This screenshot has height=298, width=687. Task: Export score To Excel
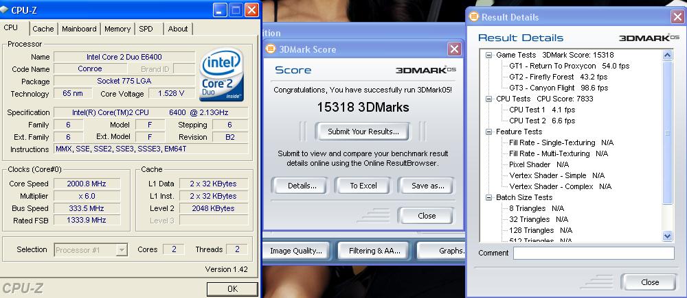[363, 186]
